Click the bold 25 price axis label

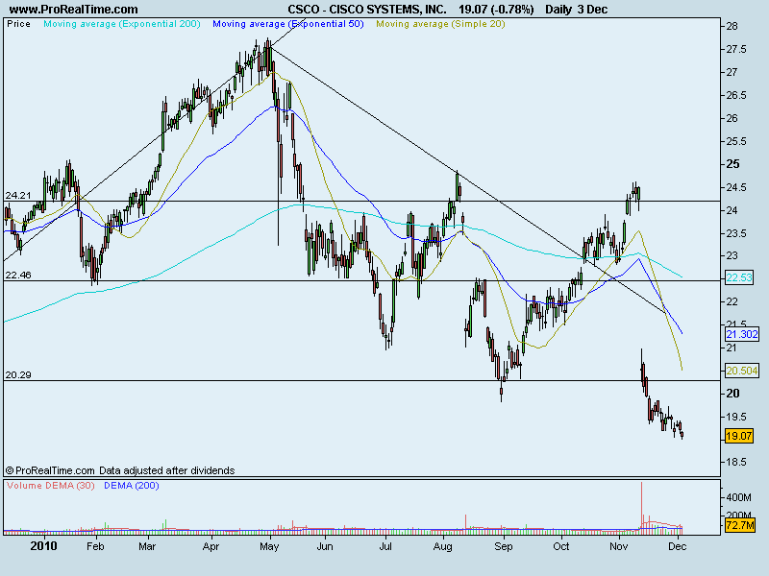coord(732,164)
